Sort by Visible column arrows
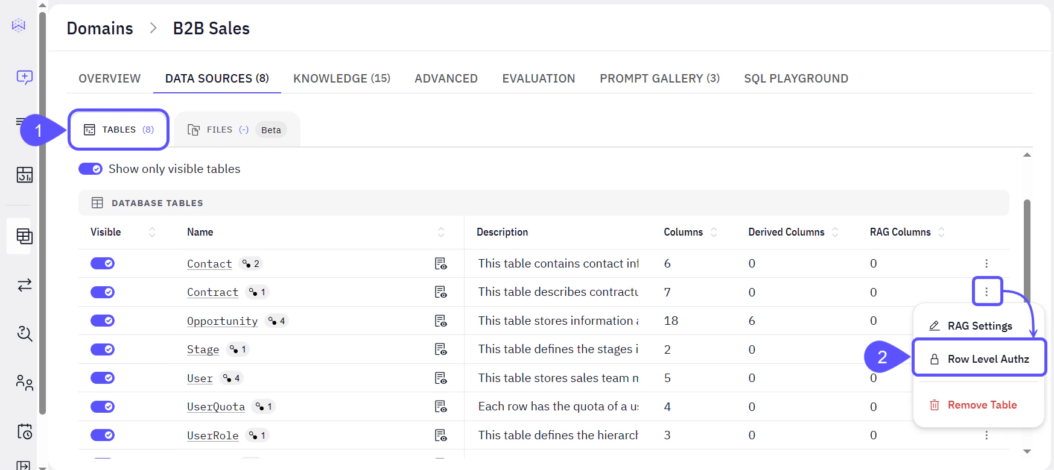This screenshot has width=1054, height=470. coord(152,232)
